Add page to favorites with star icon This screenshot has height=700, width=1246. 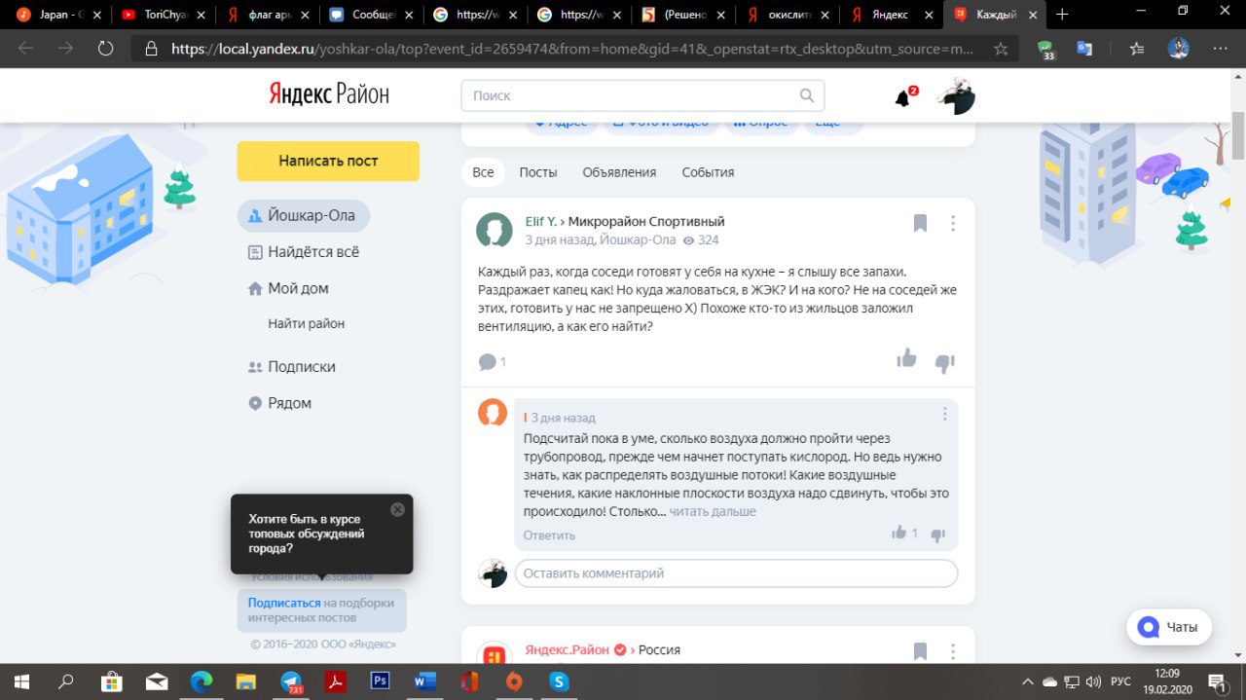(x=1001, y=49)
